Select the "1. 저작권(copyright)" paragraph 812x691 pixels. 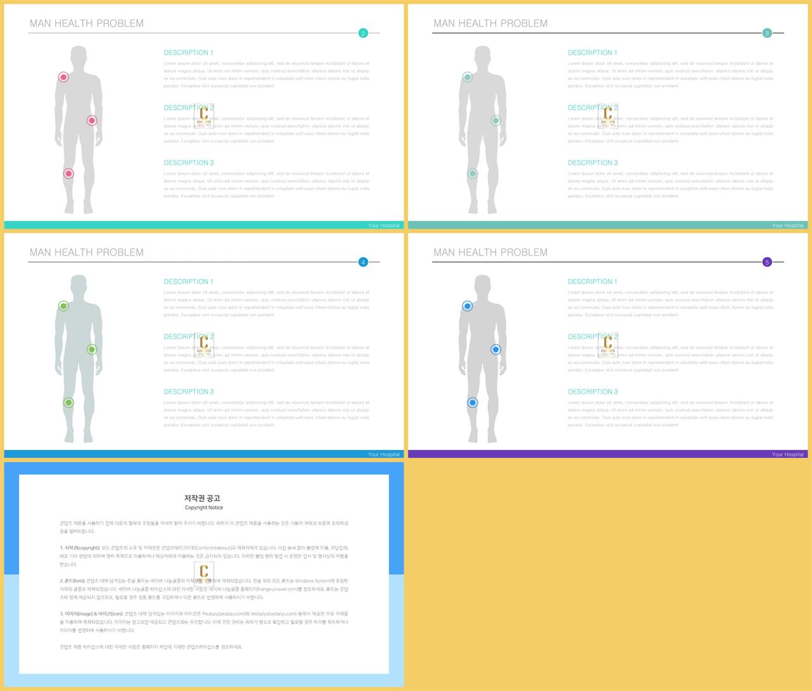tap(204, 556)
